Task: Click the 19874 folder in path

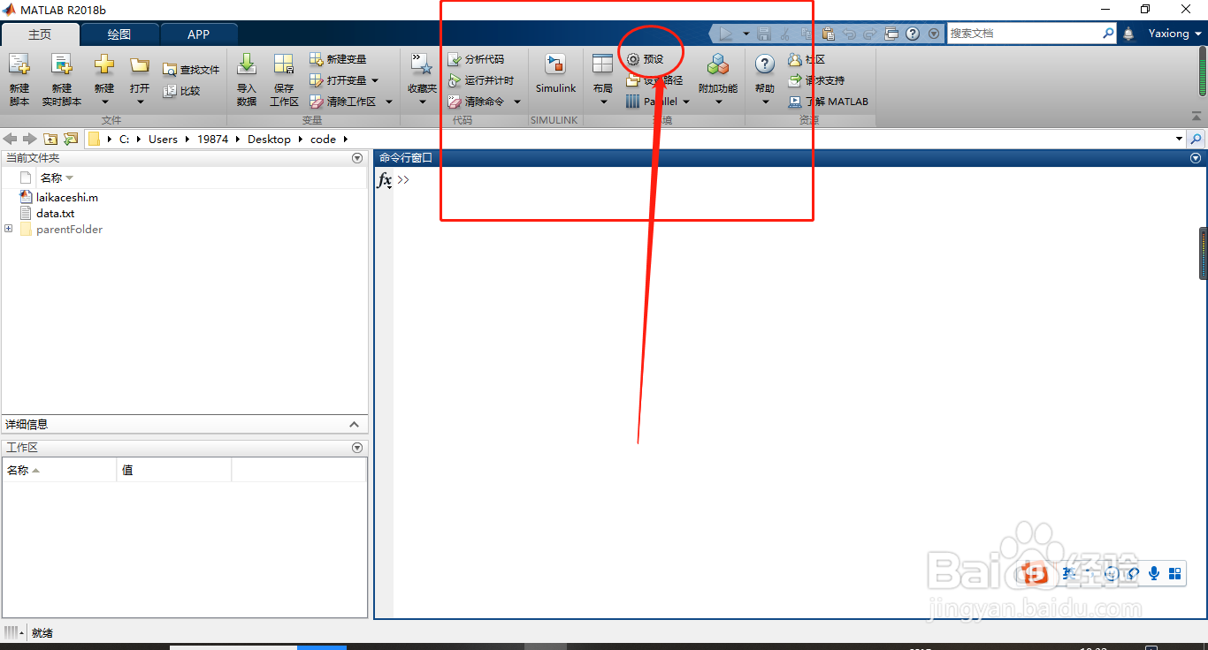Action: click(x=212, y=139)
